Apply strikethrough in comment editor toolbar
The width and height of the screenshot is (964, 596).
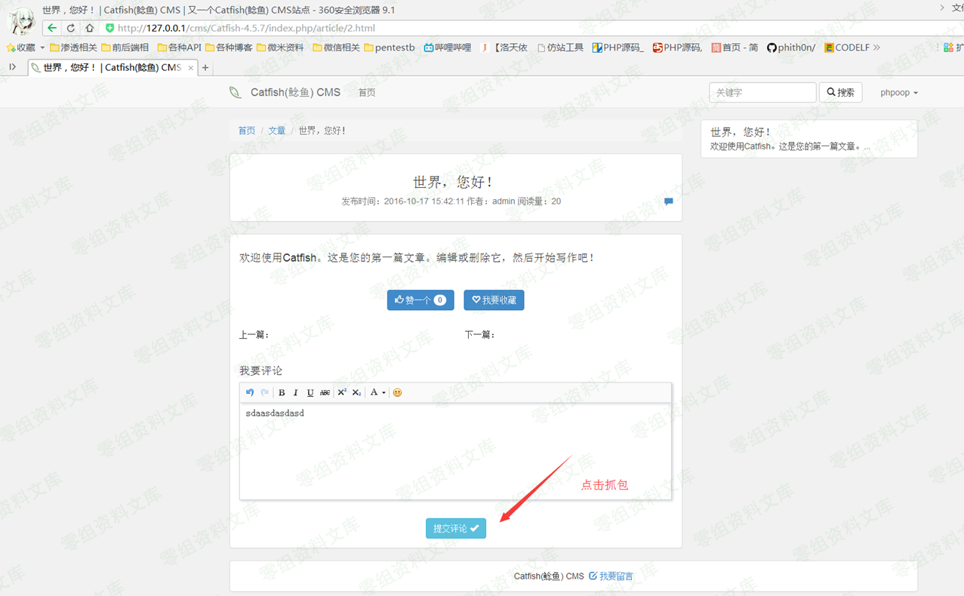tap(325, 392)
